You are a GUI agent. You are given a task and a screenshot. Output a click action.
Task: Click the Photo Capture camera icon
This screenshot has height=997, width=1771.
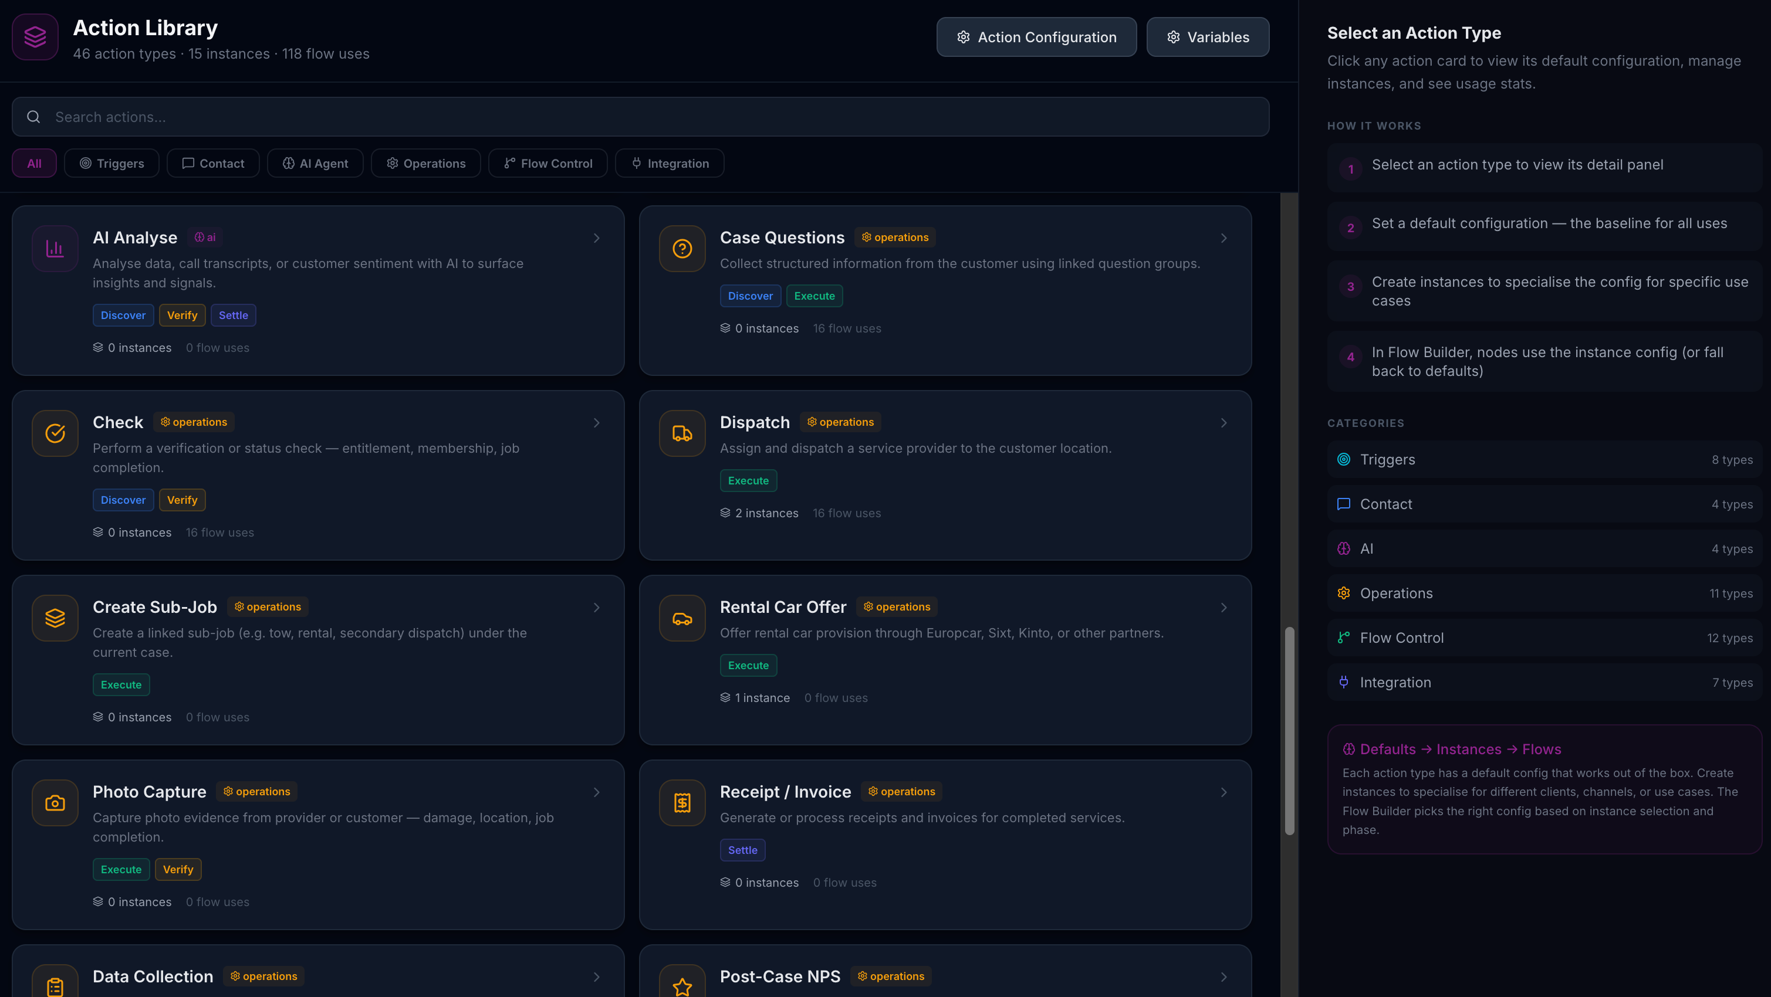55,803
